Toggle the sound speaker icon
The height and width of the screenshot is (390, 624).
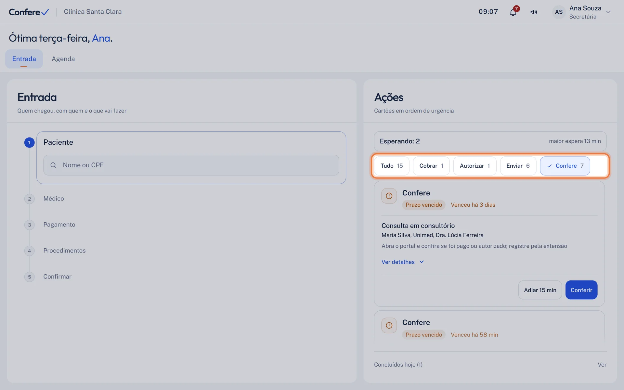(x=534, y=12)
